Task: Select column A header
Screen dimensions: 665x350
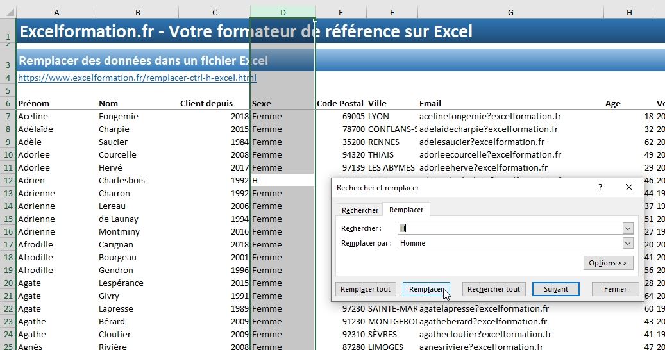Action: (57, 12)
